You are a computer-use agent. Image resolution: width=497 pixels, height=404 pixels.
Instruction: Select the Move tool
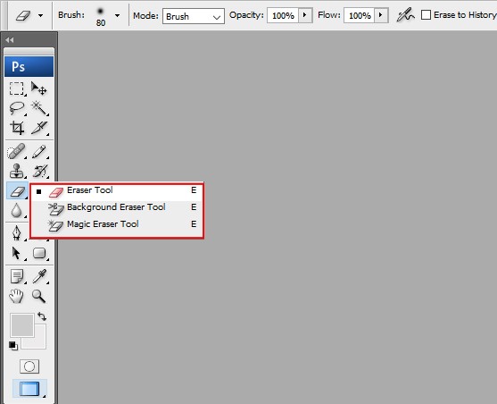click(39, 88)
